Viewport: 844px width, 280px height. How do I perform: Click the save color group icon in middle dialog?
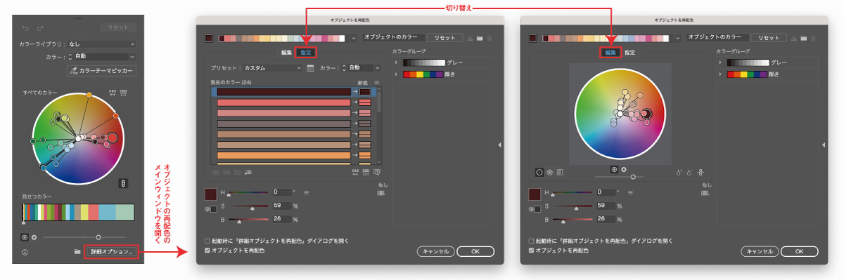click(x=471, y=38)
